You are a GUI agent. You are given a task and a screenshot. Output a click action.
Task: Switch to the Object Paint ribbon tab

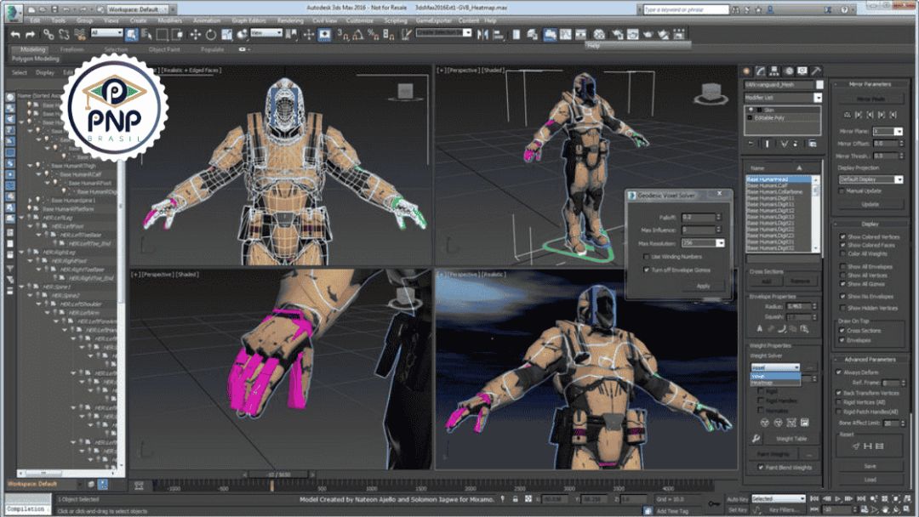click(x=164, y=49)
